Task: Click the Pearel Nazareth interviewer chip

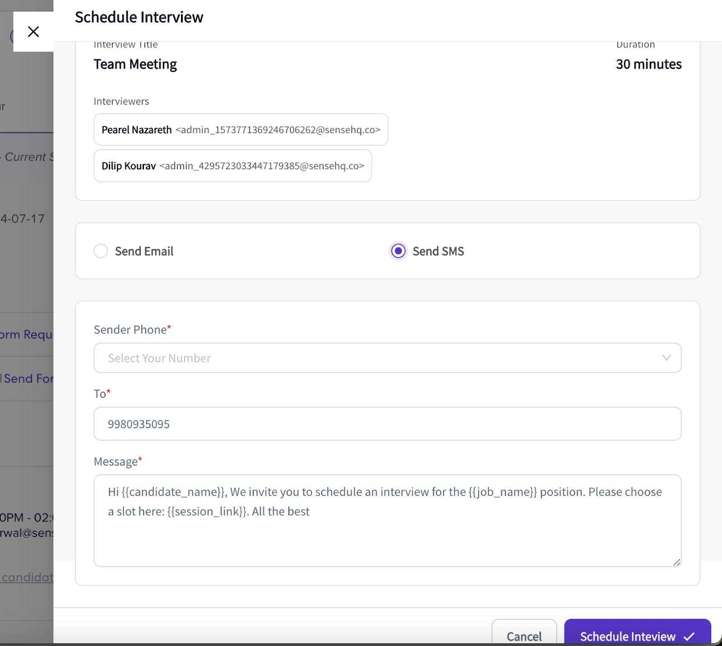Action: (x=241, y=129)
